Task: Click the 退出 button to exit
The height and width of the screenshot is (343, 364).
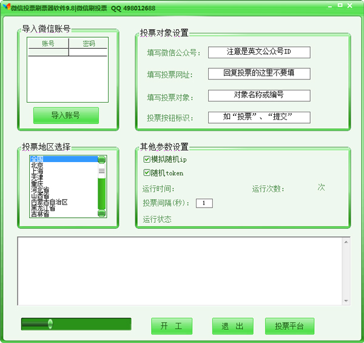Action: tap(232, 326)
